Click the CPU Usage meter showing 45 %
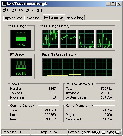Viewport: 123px width, 136px height. 21,39
